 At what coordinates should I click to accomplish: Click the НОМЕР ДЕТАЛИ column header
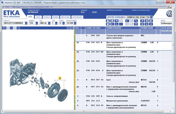tap(95, 28)
